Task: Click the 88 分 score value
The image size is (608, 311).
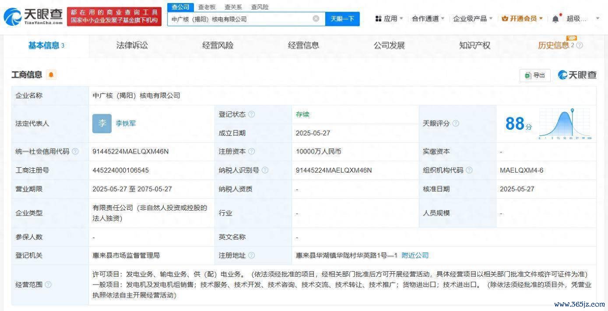Action: click(x=519, y=124)
